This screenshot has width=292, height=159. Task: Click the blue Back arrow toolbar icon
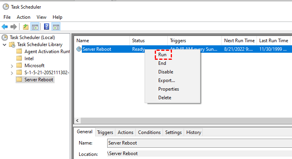point(5,27)
